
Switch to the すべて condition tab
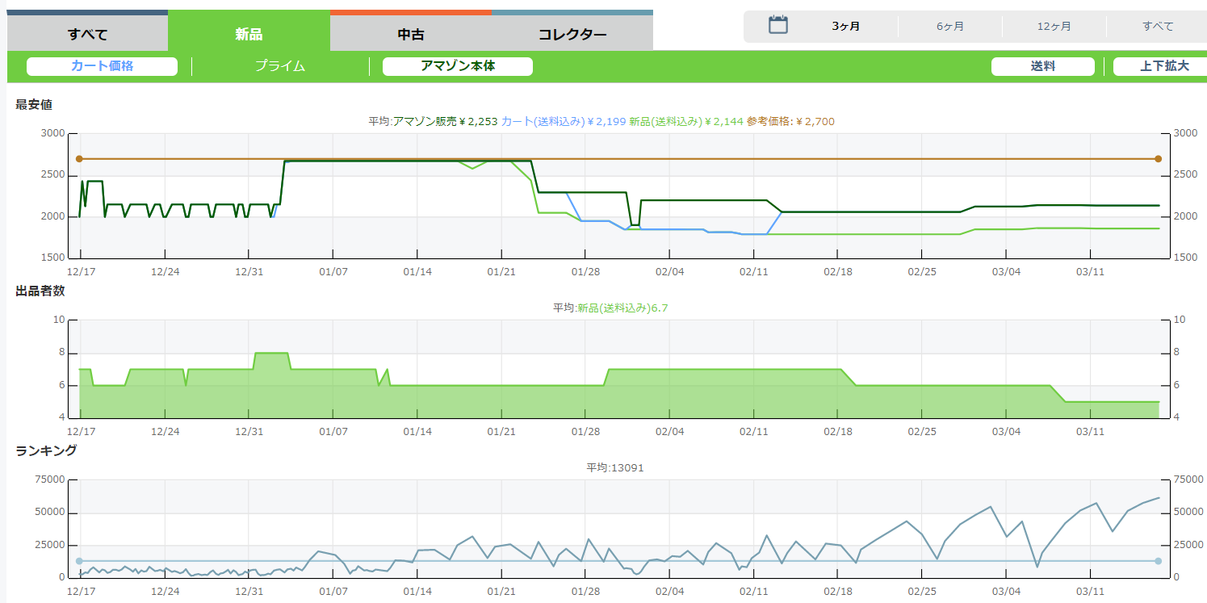[87, 34]
